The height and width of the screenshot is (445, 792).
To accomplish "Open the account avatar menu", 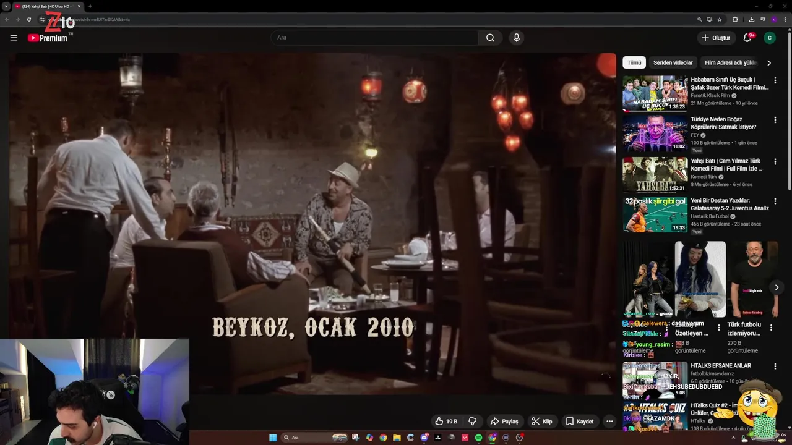I will pyautogui.click(x=770, y=38).
